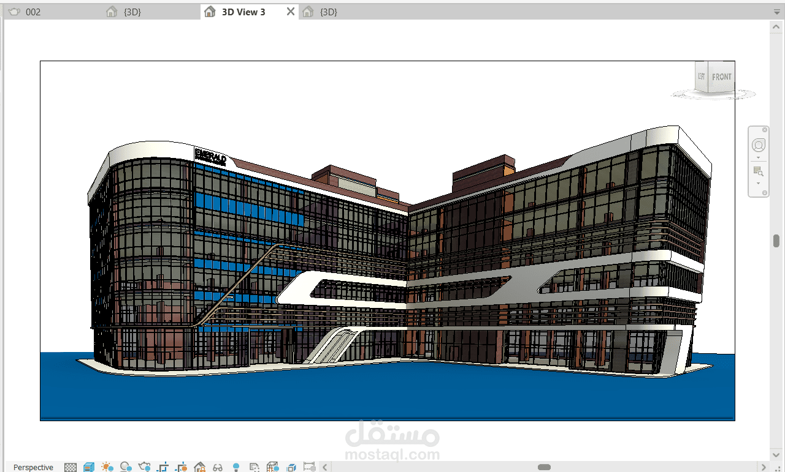Close the navigation bar
Viewport: 785px width, 472px height.
pyautogui.click(x=765, y=130)
